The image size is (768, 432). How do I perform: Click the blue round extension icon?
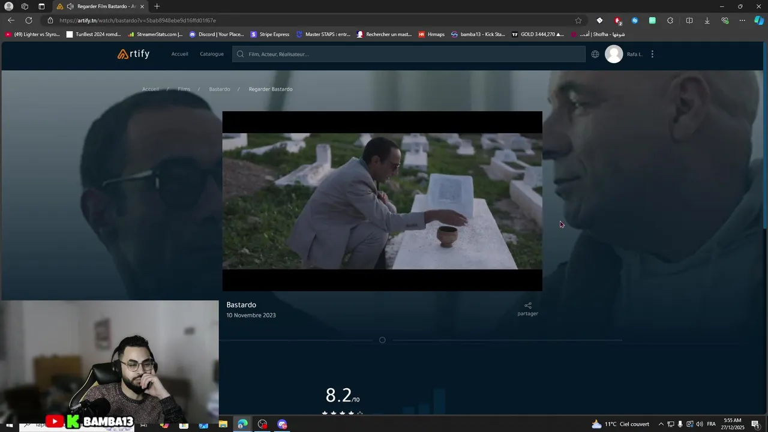(x=635, y=20)
